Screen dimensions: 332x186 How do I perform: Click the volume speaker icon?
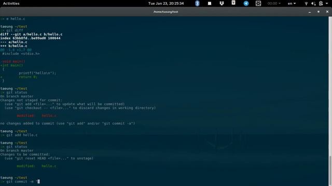tap(313, 4)
